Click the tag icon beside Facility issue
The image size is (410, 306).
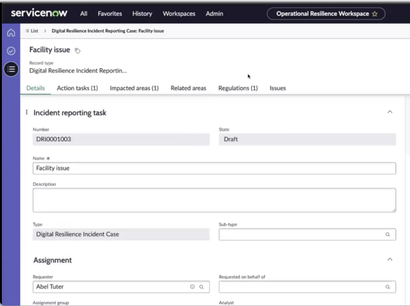[x=78, y=51]
